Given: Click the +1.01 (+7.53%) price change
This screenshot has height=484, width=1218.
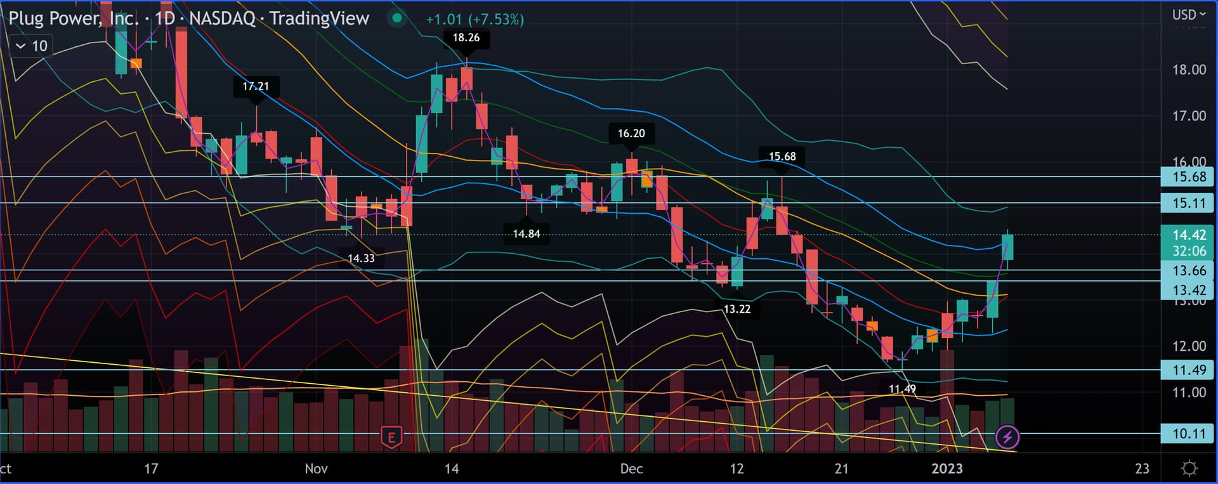Looking at the screenshot, I should (x=475, y=20).
